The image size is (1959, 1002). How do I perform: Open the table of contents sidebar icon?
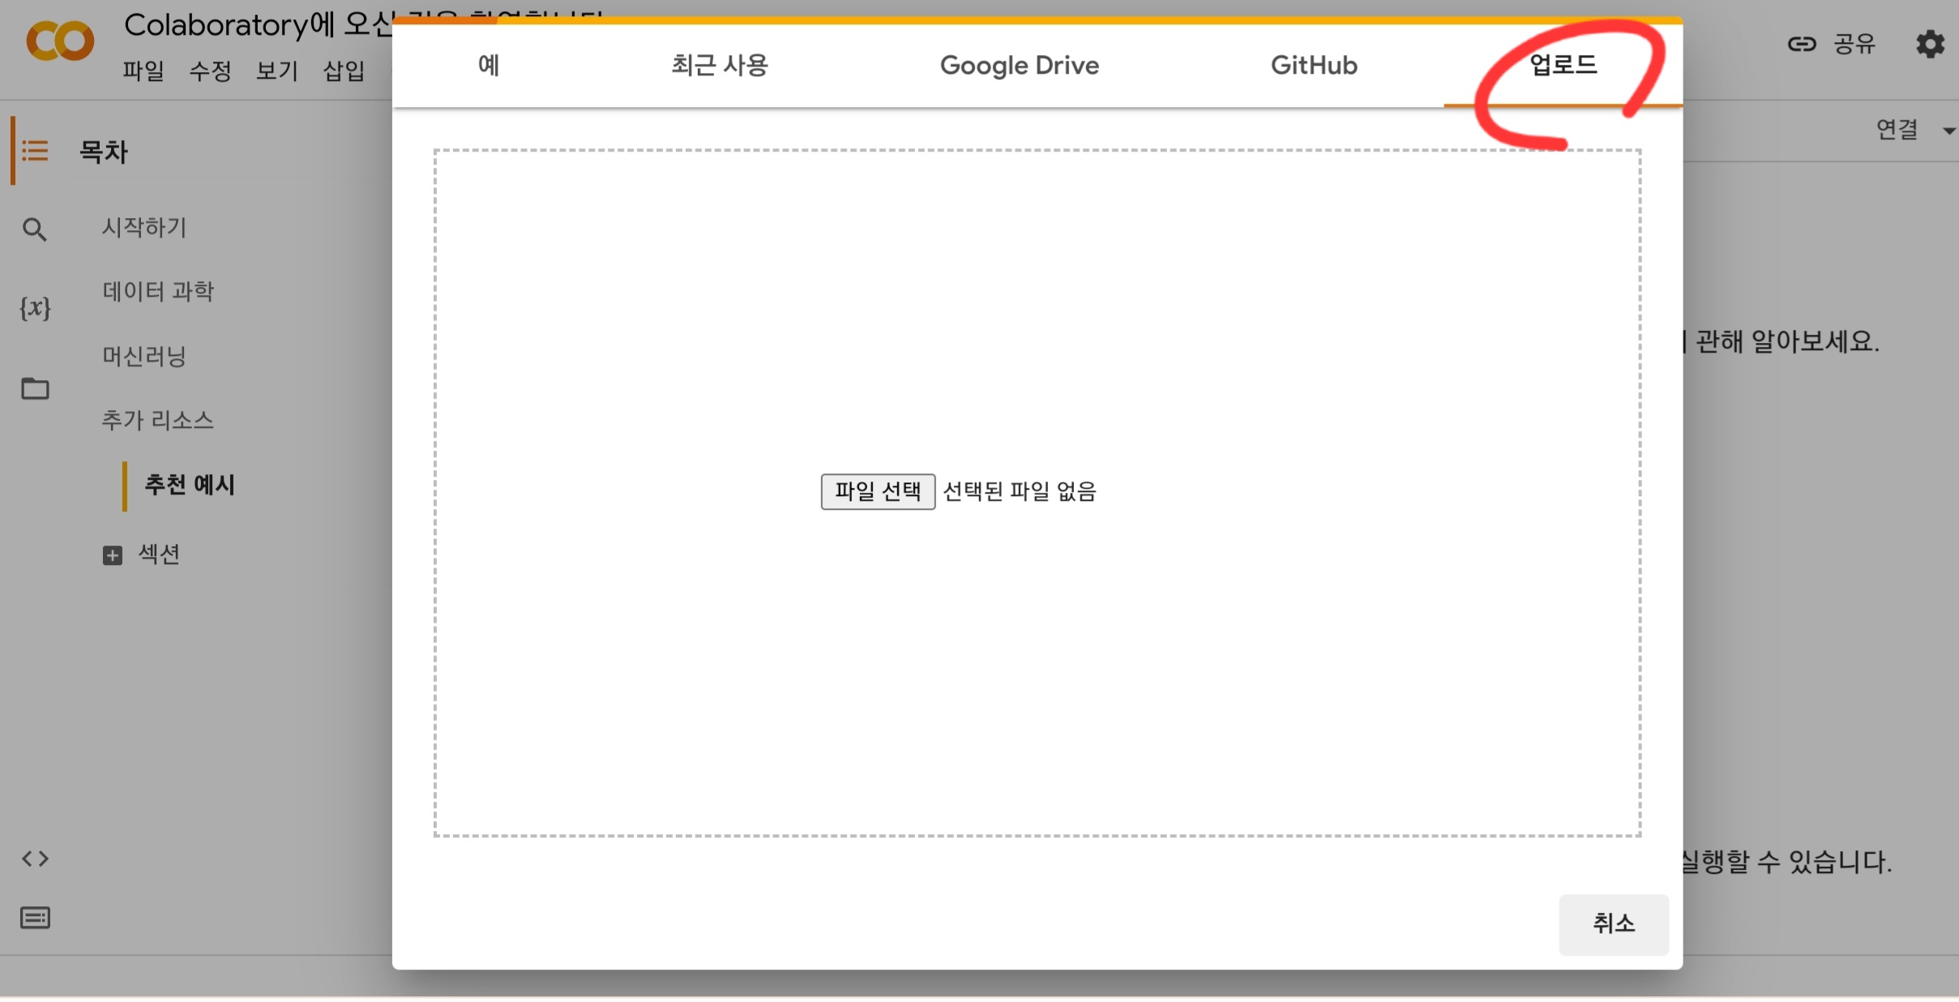point(35,151)
